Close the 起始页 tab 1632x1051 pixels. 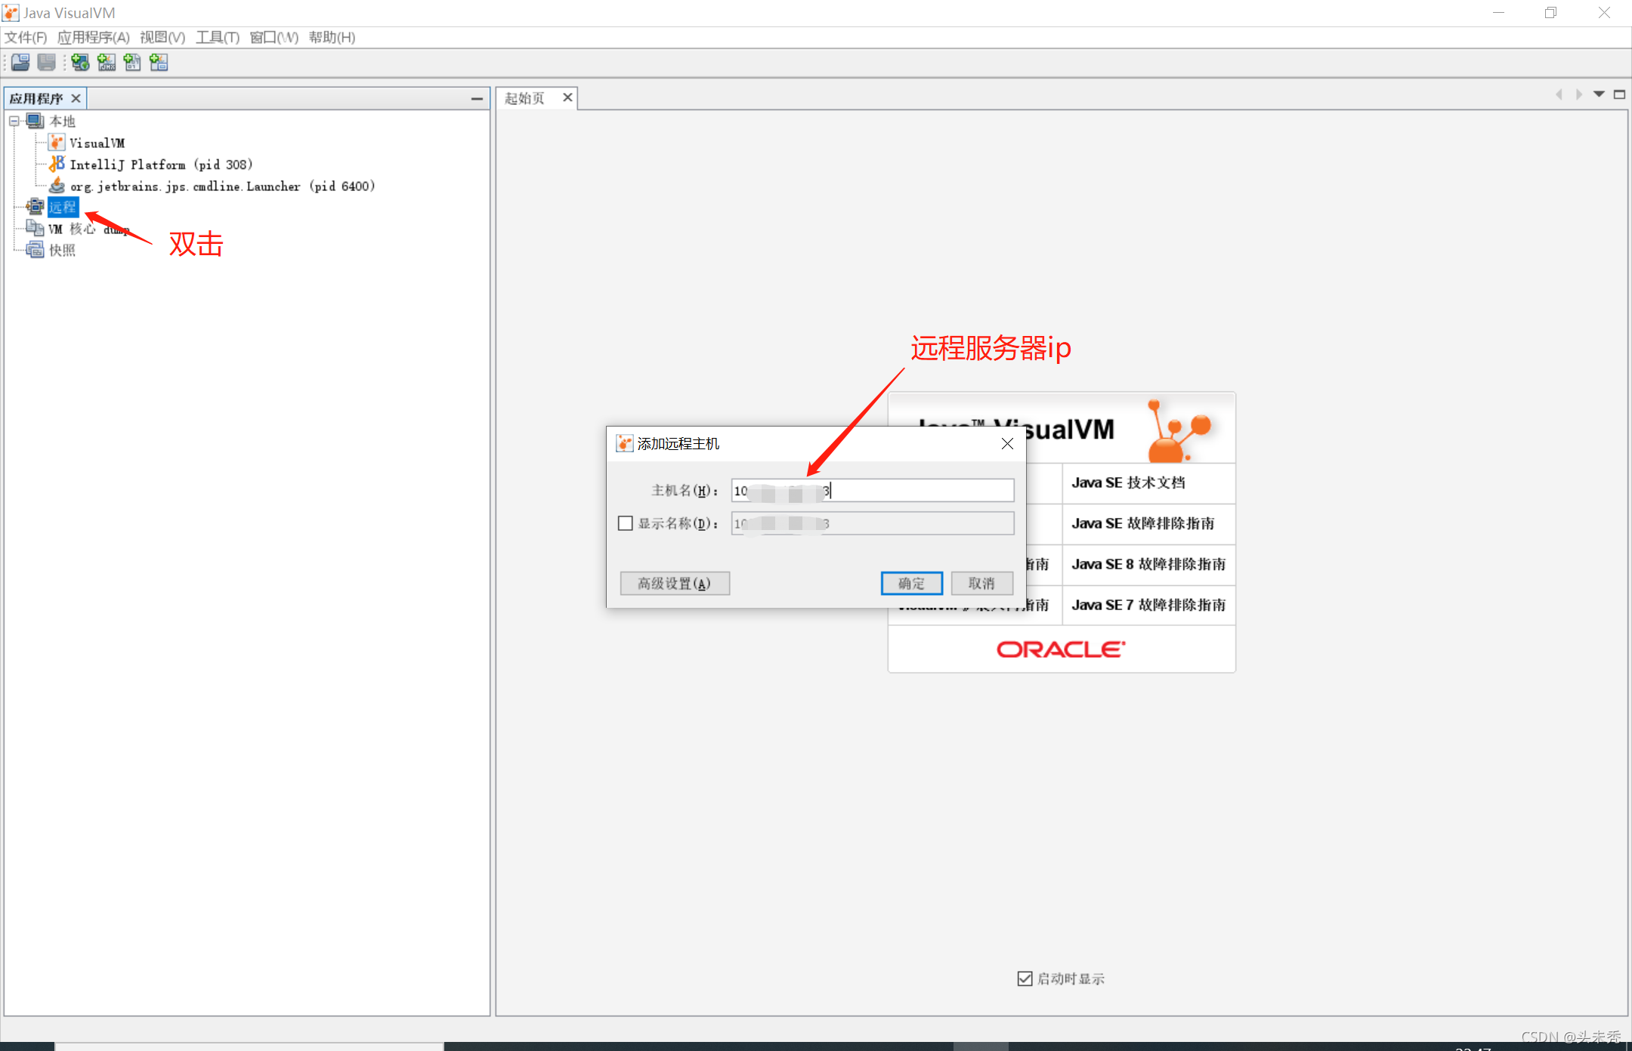click(x=567, y=97)
